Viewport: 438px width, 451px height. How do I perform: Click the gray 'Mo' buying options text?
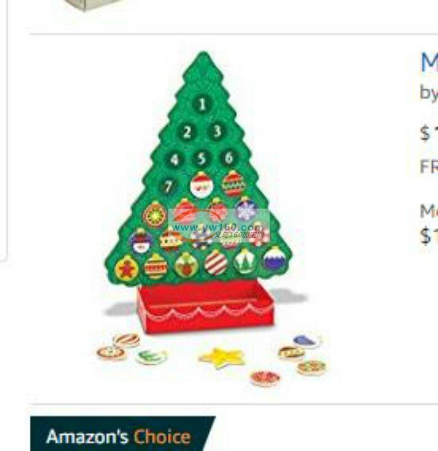(429, 211)
